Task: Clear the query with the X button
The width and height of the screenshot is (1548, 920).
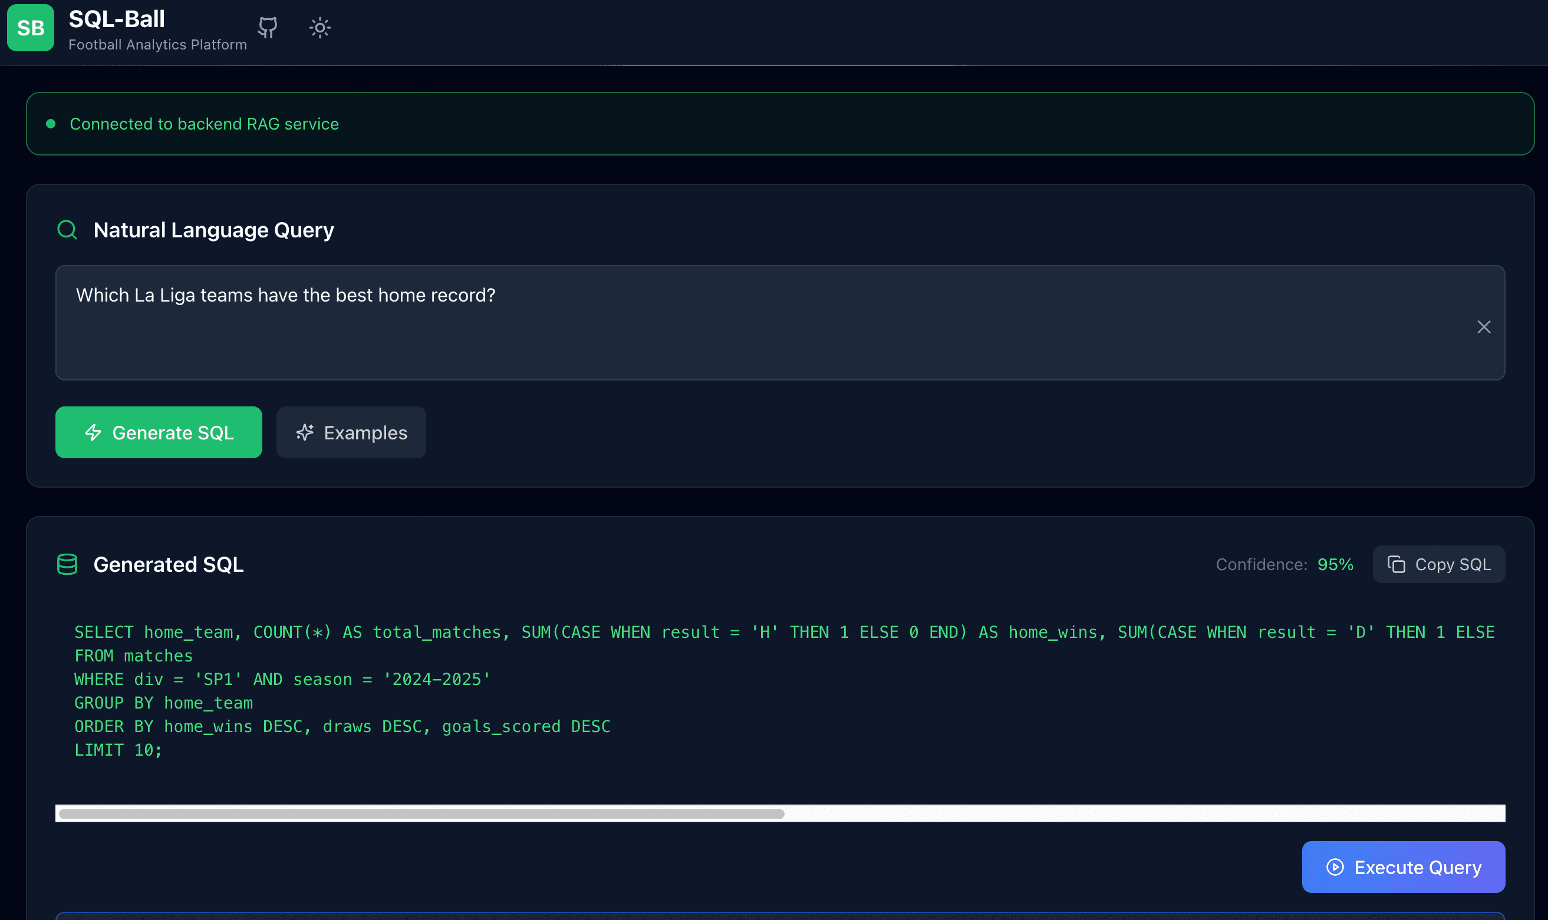Action: tap(1484, 327)
